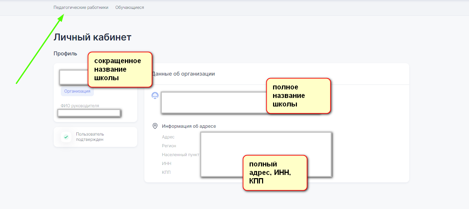Click the Регион field label

169,146
